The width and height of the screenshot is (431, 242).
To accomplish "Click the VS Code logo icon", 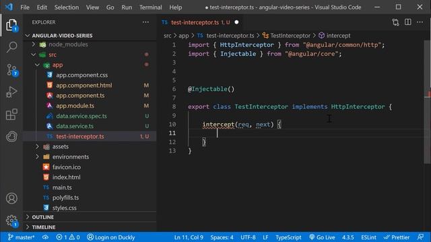I will tap(9, 7).
